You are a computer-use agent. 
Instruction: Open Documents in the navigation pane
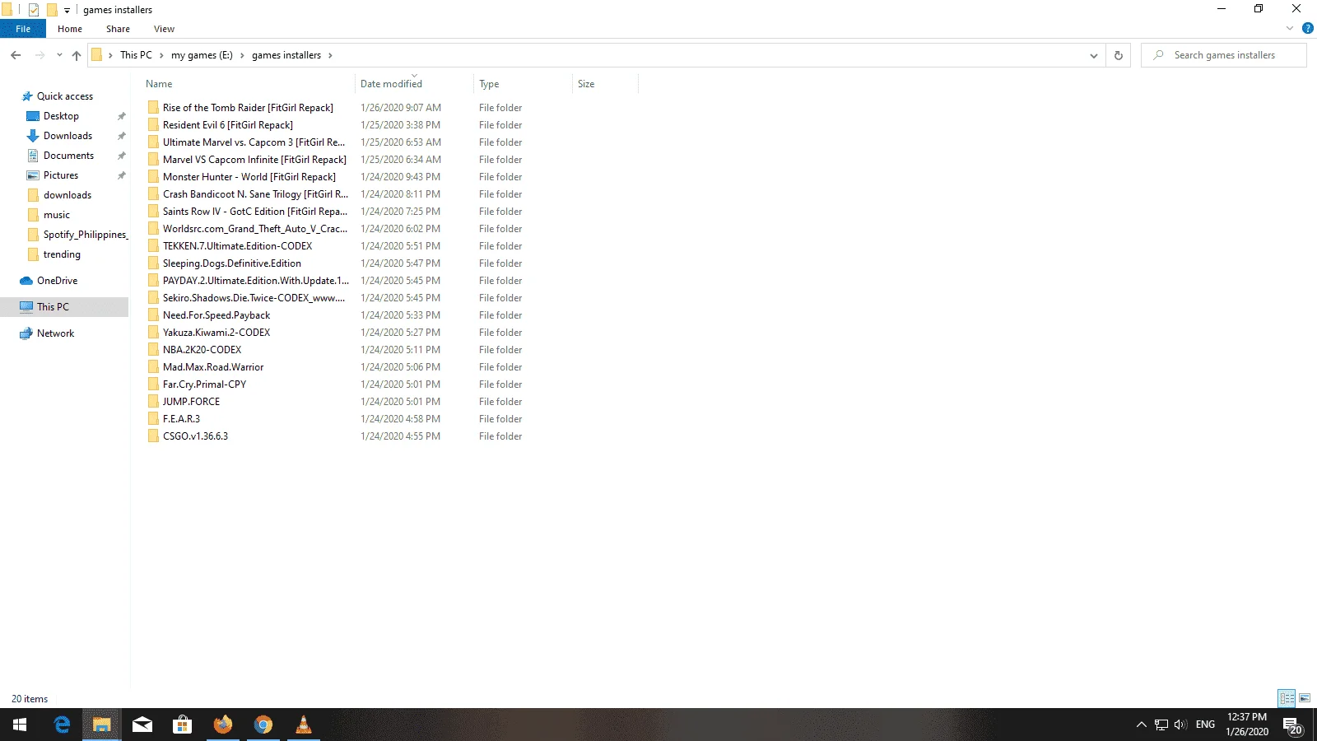(68, 156)
